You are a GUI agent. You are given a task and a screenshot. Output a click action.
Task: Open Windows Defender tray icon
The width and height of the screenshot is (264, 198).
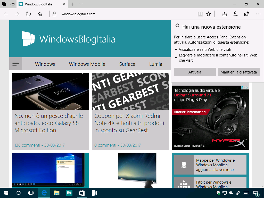point(218,193)
